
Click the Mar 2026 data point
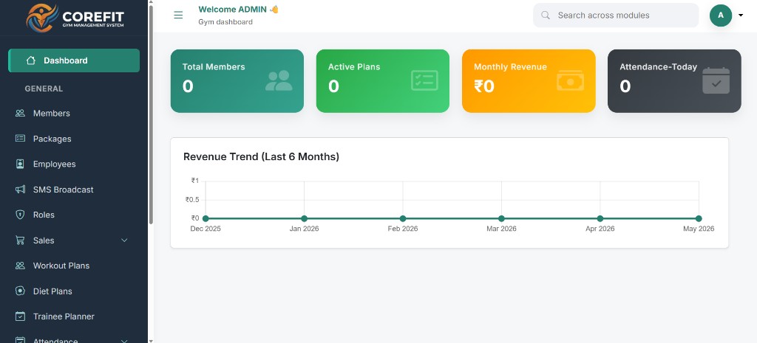(x=502, y=219)
